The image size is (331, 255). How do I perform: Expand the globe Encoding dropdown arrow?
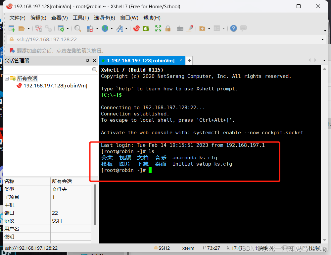point(112,28)
